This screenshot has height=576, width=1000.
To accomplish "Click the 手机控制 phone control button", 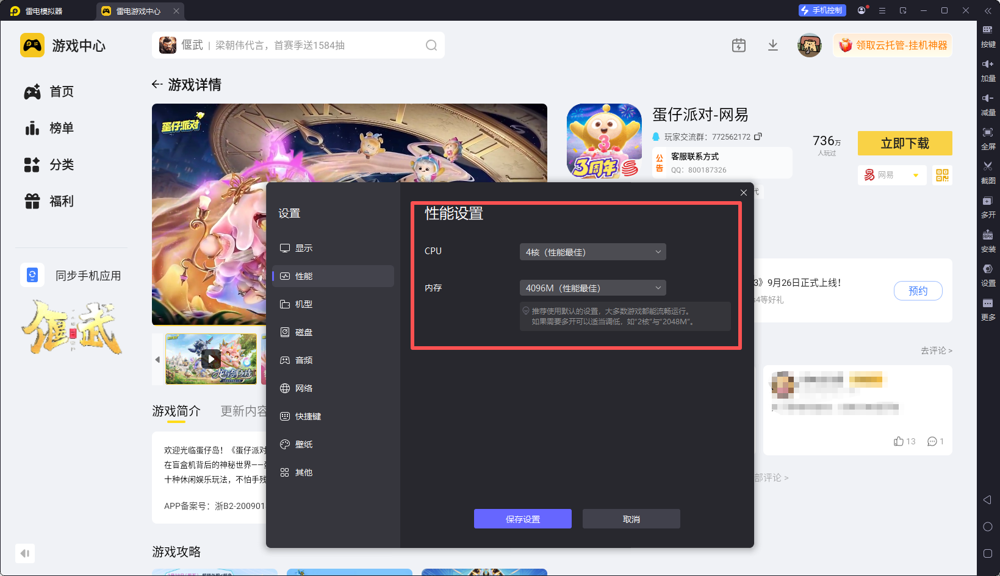I will [822, 10].
